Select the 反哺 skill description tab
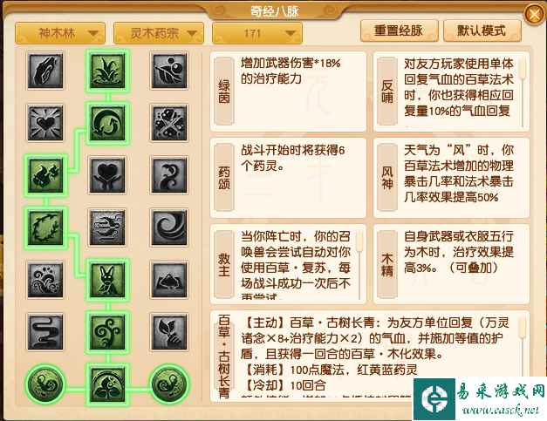Image resolution: width=547 pixels, height=421 pixels. 387,92
